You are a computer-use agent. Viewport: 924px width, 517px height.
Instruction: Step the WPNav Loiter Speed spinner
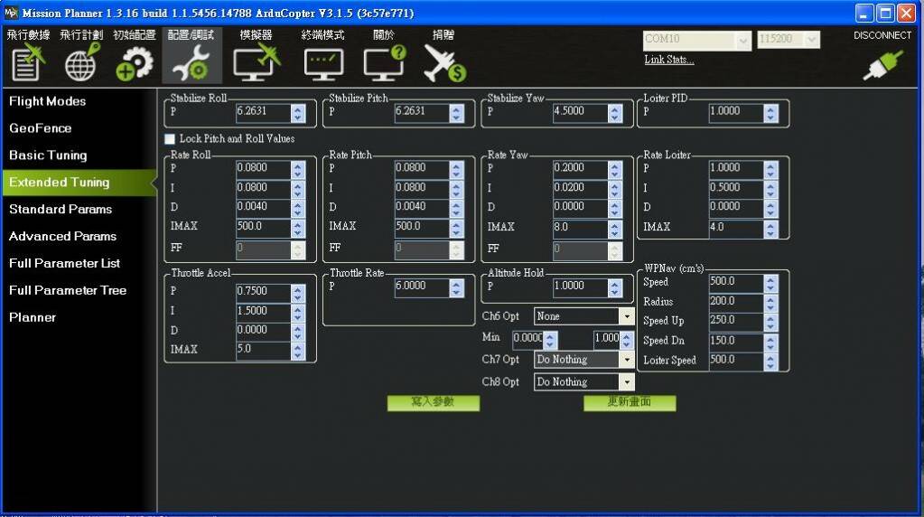(x=770, y=362)
